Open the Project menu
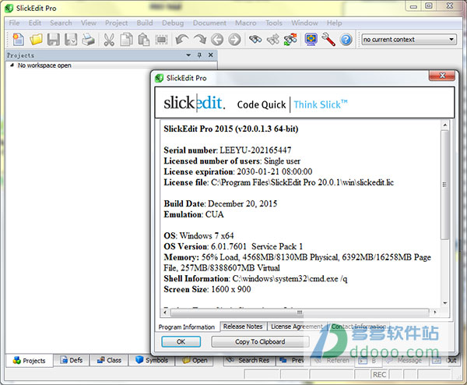Viewport: 467px width, 385px height. 116,23
